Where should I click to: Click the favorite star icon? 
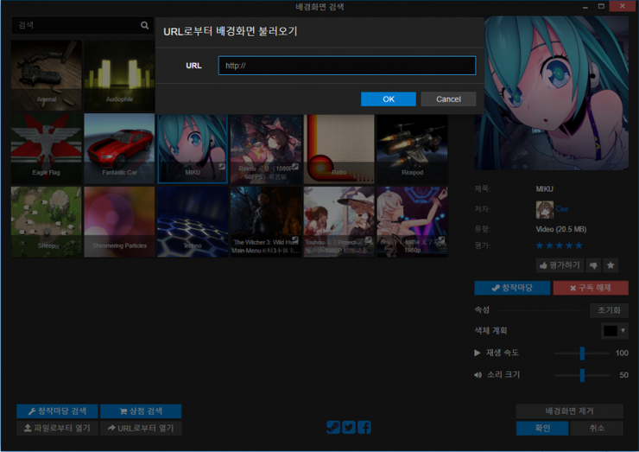point(611,265)
